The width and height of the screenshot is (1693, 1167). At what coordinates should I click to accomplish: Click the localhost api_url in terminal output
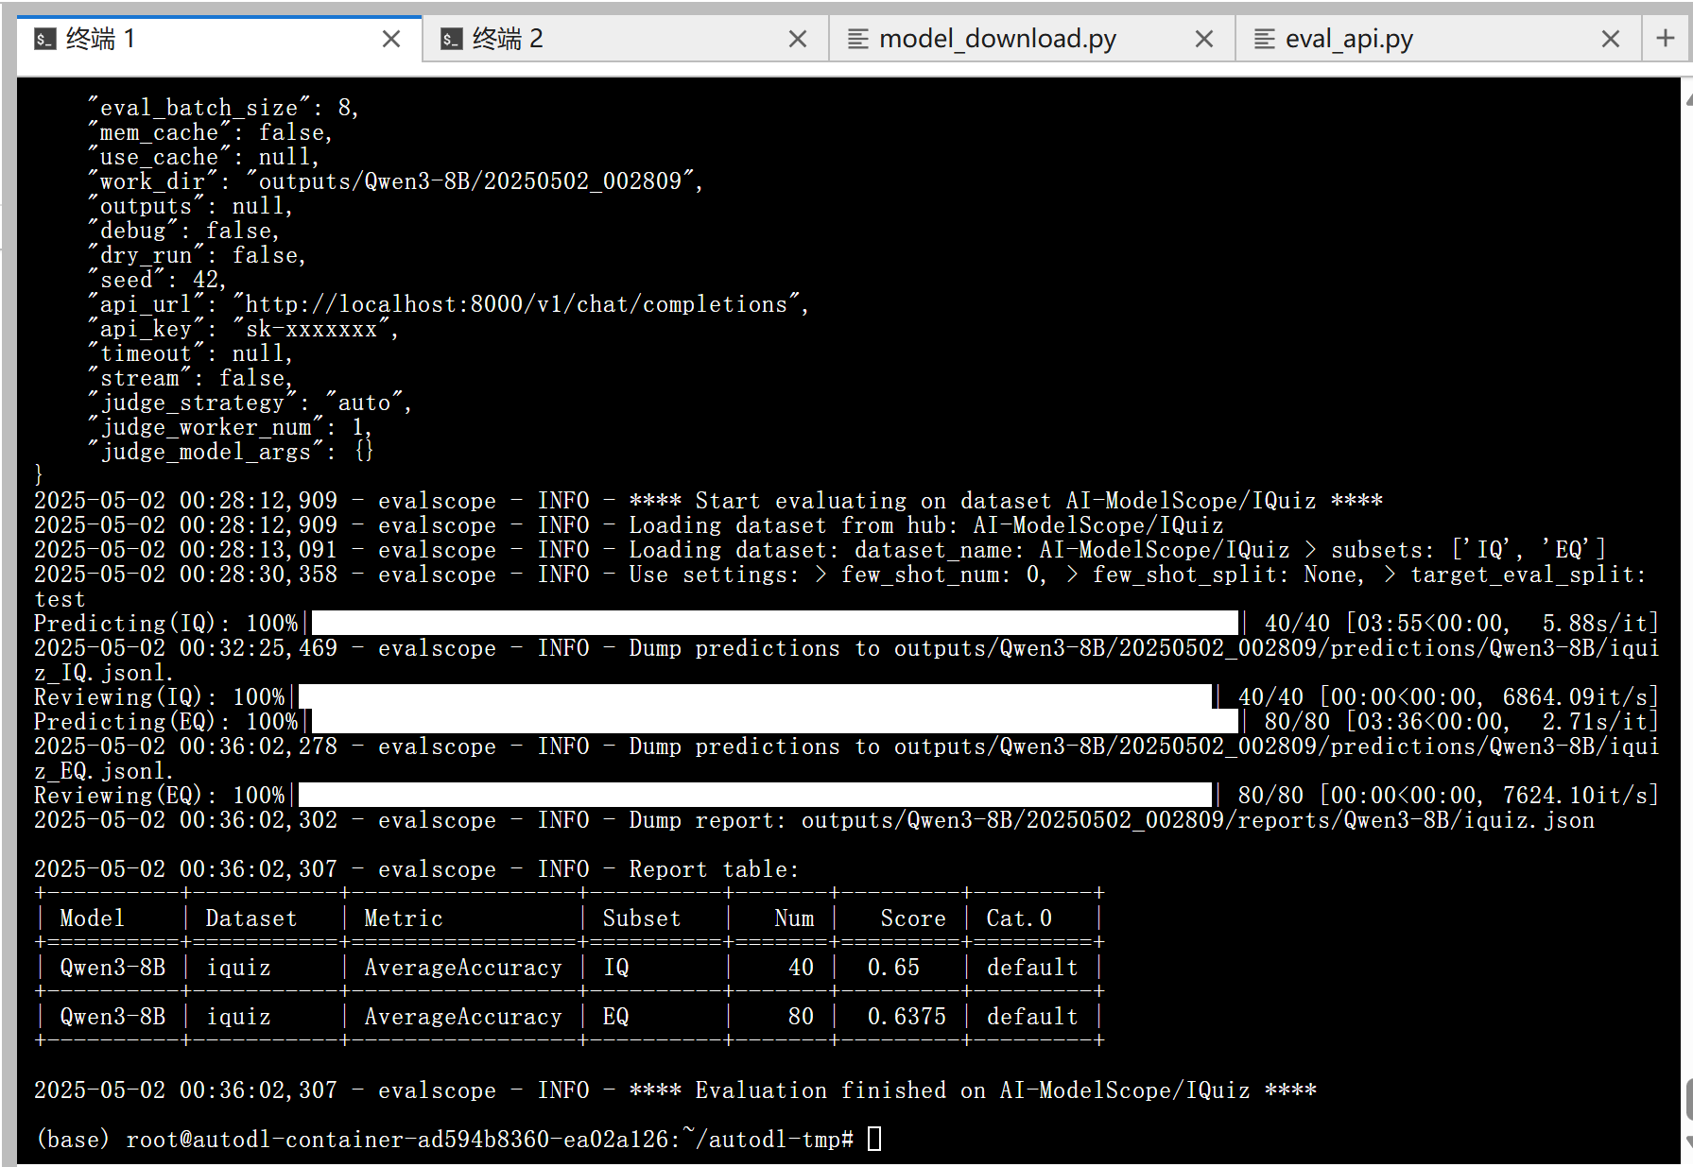(x=516, y=304)
